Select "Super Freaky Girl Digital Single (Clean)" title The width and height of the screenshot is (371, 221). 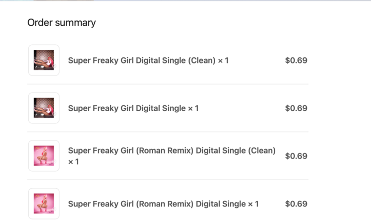[x=142, y=60]
